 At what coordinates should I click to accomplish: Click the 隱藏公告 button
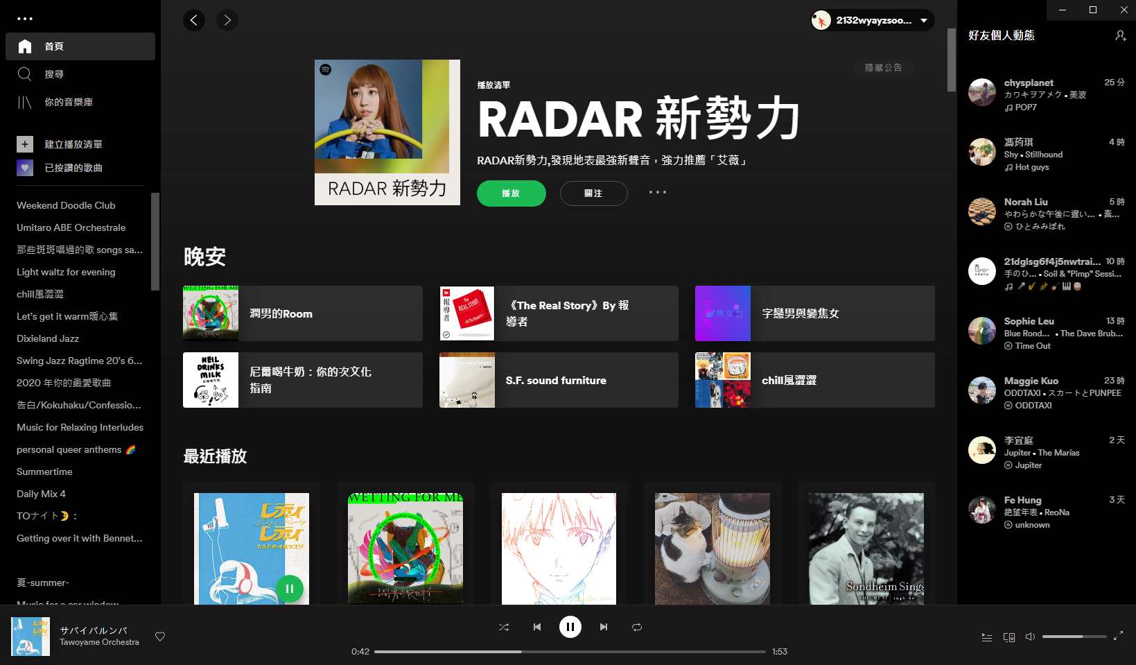tap(884, 67)
